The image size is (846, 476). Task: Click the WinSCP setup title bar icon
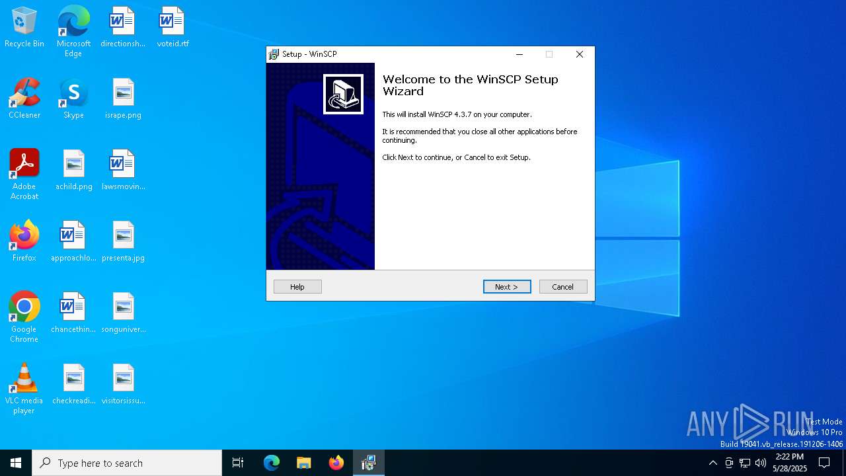point(274,54)
